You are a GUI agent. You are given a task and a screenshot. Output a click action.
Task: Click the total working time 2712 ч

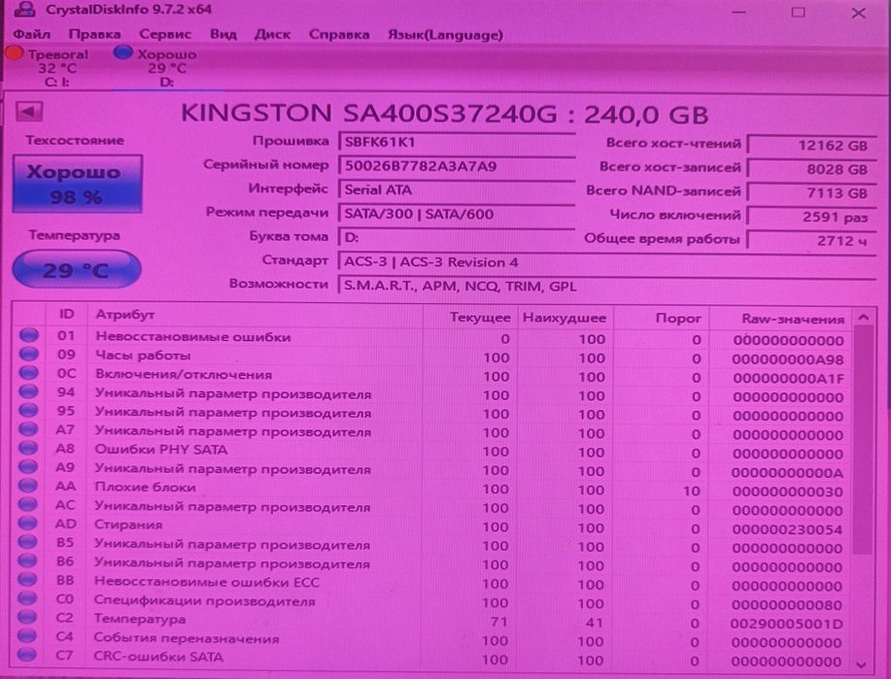811,241
